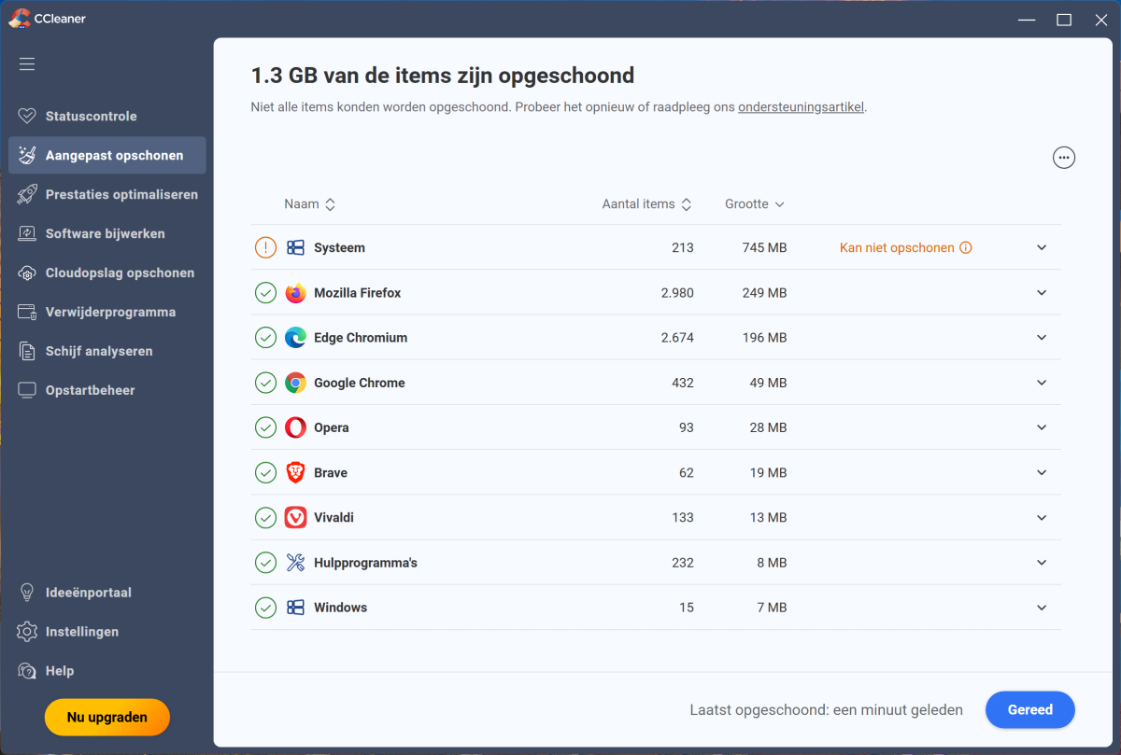1121x755 pixels.
Task: Click the Hulpprogramma's tools icon
Action: pyautogui.click(x=295, y=563)
